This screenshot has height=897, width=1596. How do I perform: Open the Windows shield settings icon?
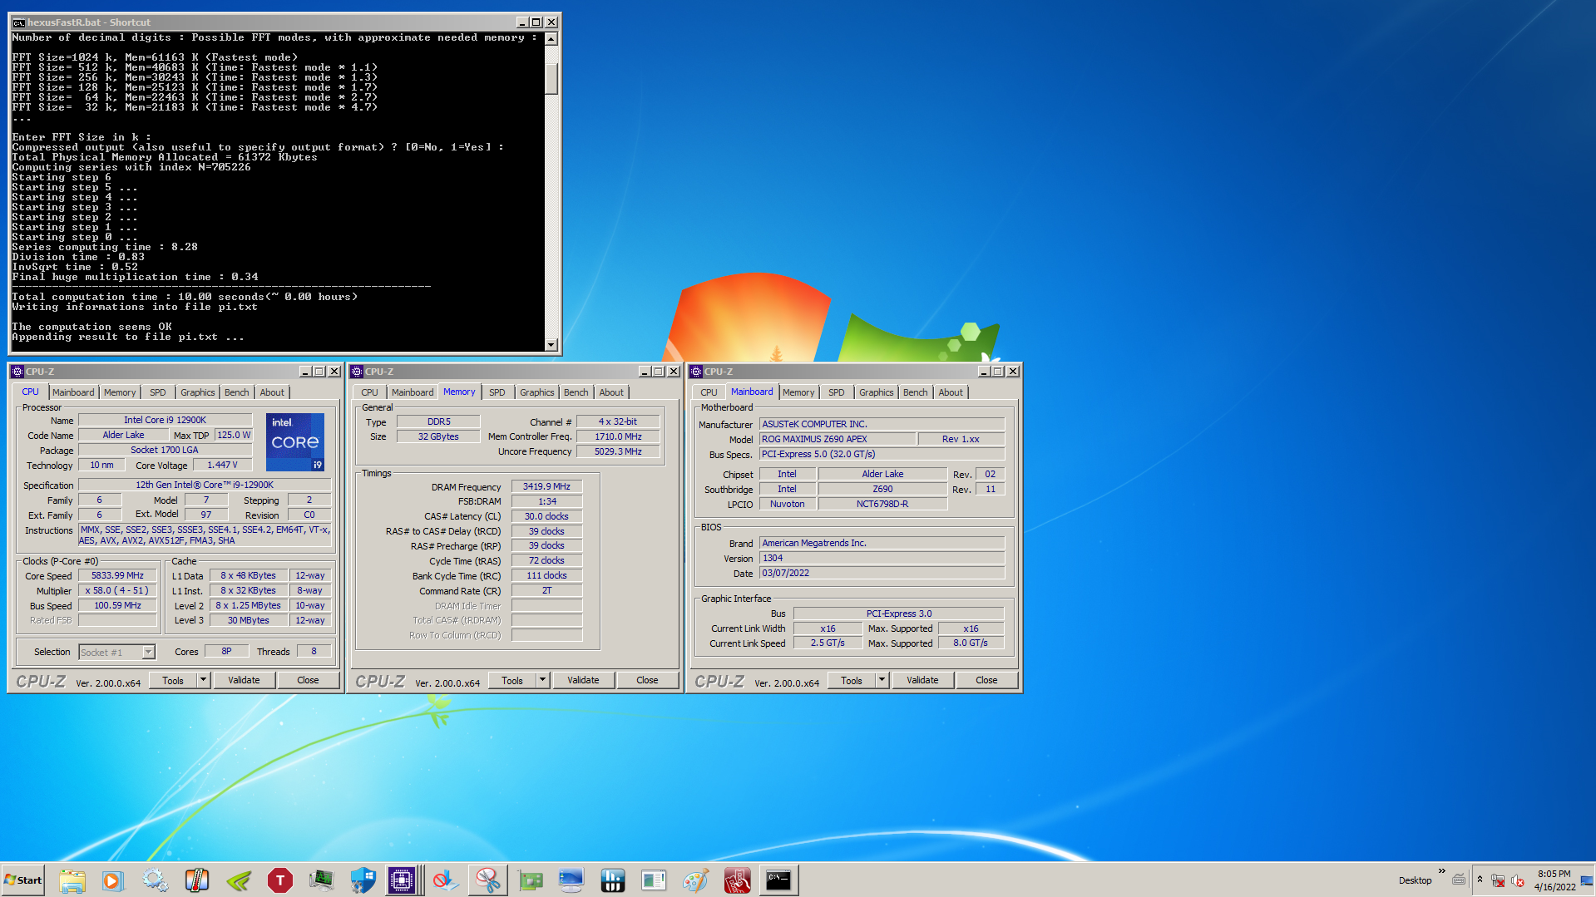coord(363,880)
